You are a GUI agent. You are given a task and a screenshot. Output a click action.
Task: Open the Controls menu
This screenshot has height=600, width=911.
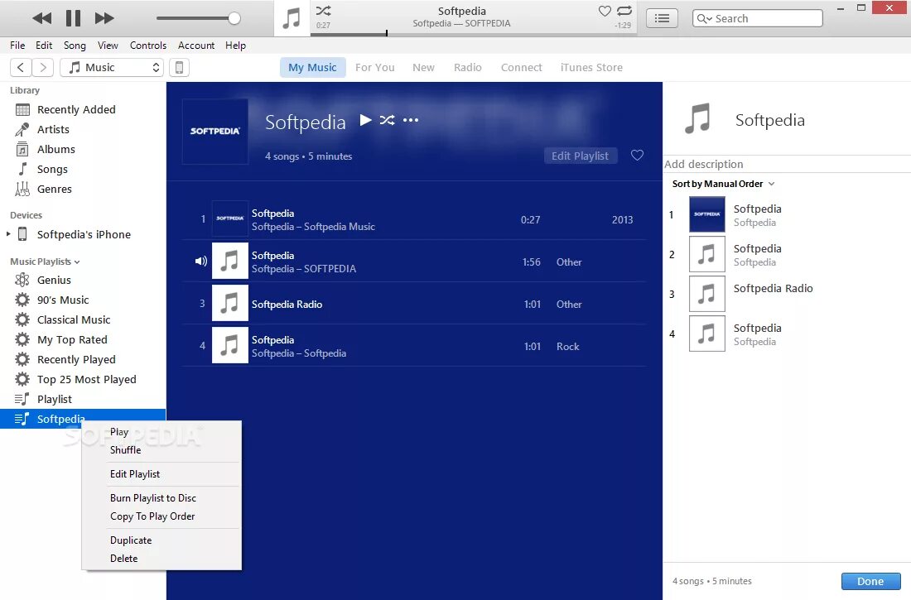(147, 46)
